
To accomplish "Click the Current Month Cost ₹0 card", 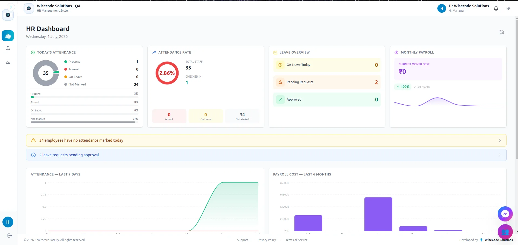I will 448,69.
